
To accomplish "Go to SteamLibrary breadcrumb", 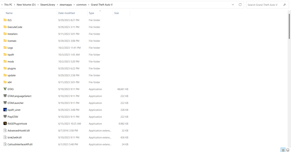I will 48,5.
